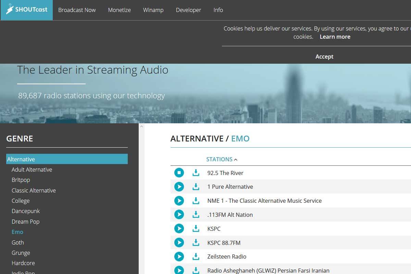Viewport: 411px width, 274px height.
Task: Download the 92.5 The River playlist
Action: pyautogui.click(x=196, y=173)
